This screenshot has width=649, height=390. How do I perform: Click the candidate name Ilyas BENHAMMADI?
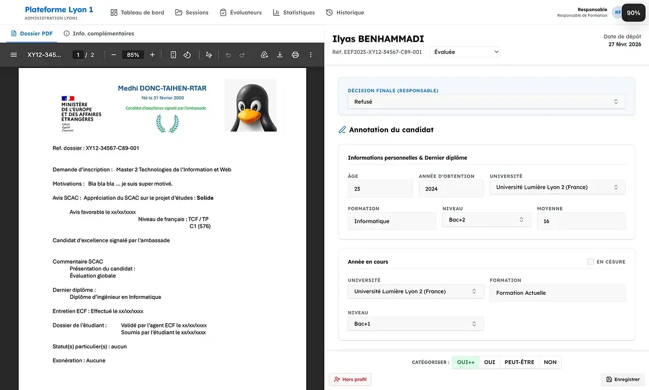[378, 39]
